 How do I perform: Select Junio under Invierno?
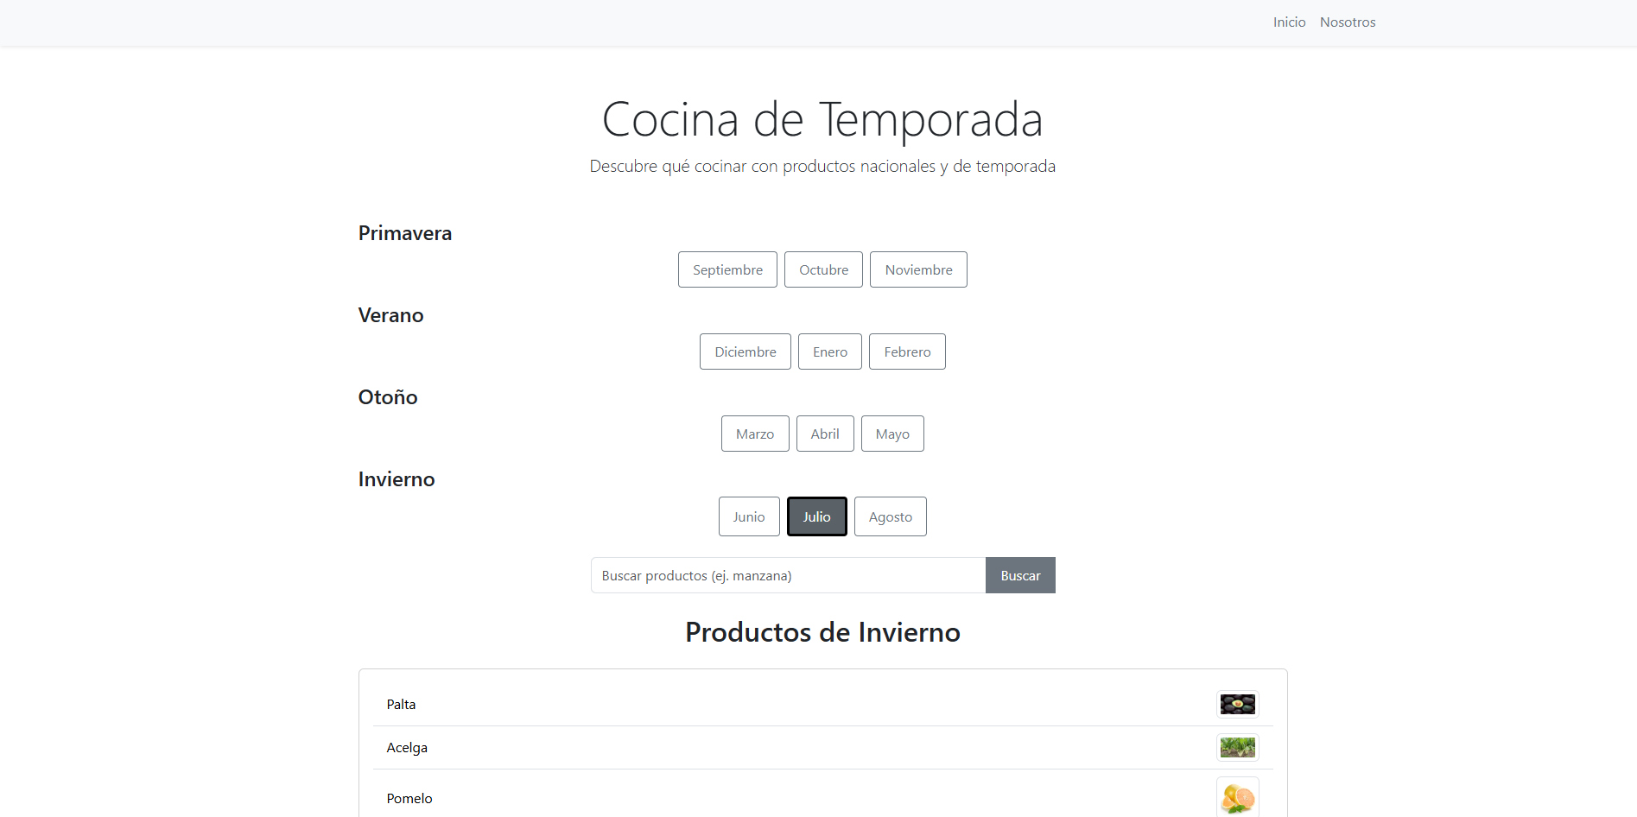coord(749,516)
